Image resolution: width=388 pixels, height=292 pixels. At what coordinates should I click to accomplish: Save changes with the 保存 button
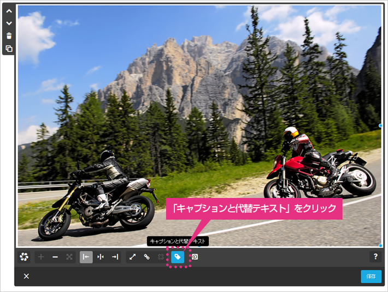371,276
